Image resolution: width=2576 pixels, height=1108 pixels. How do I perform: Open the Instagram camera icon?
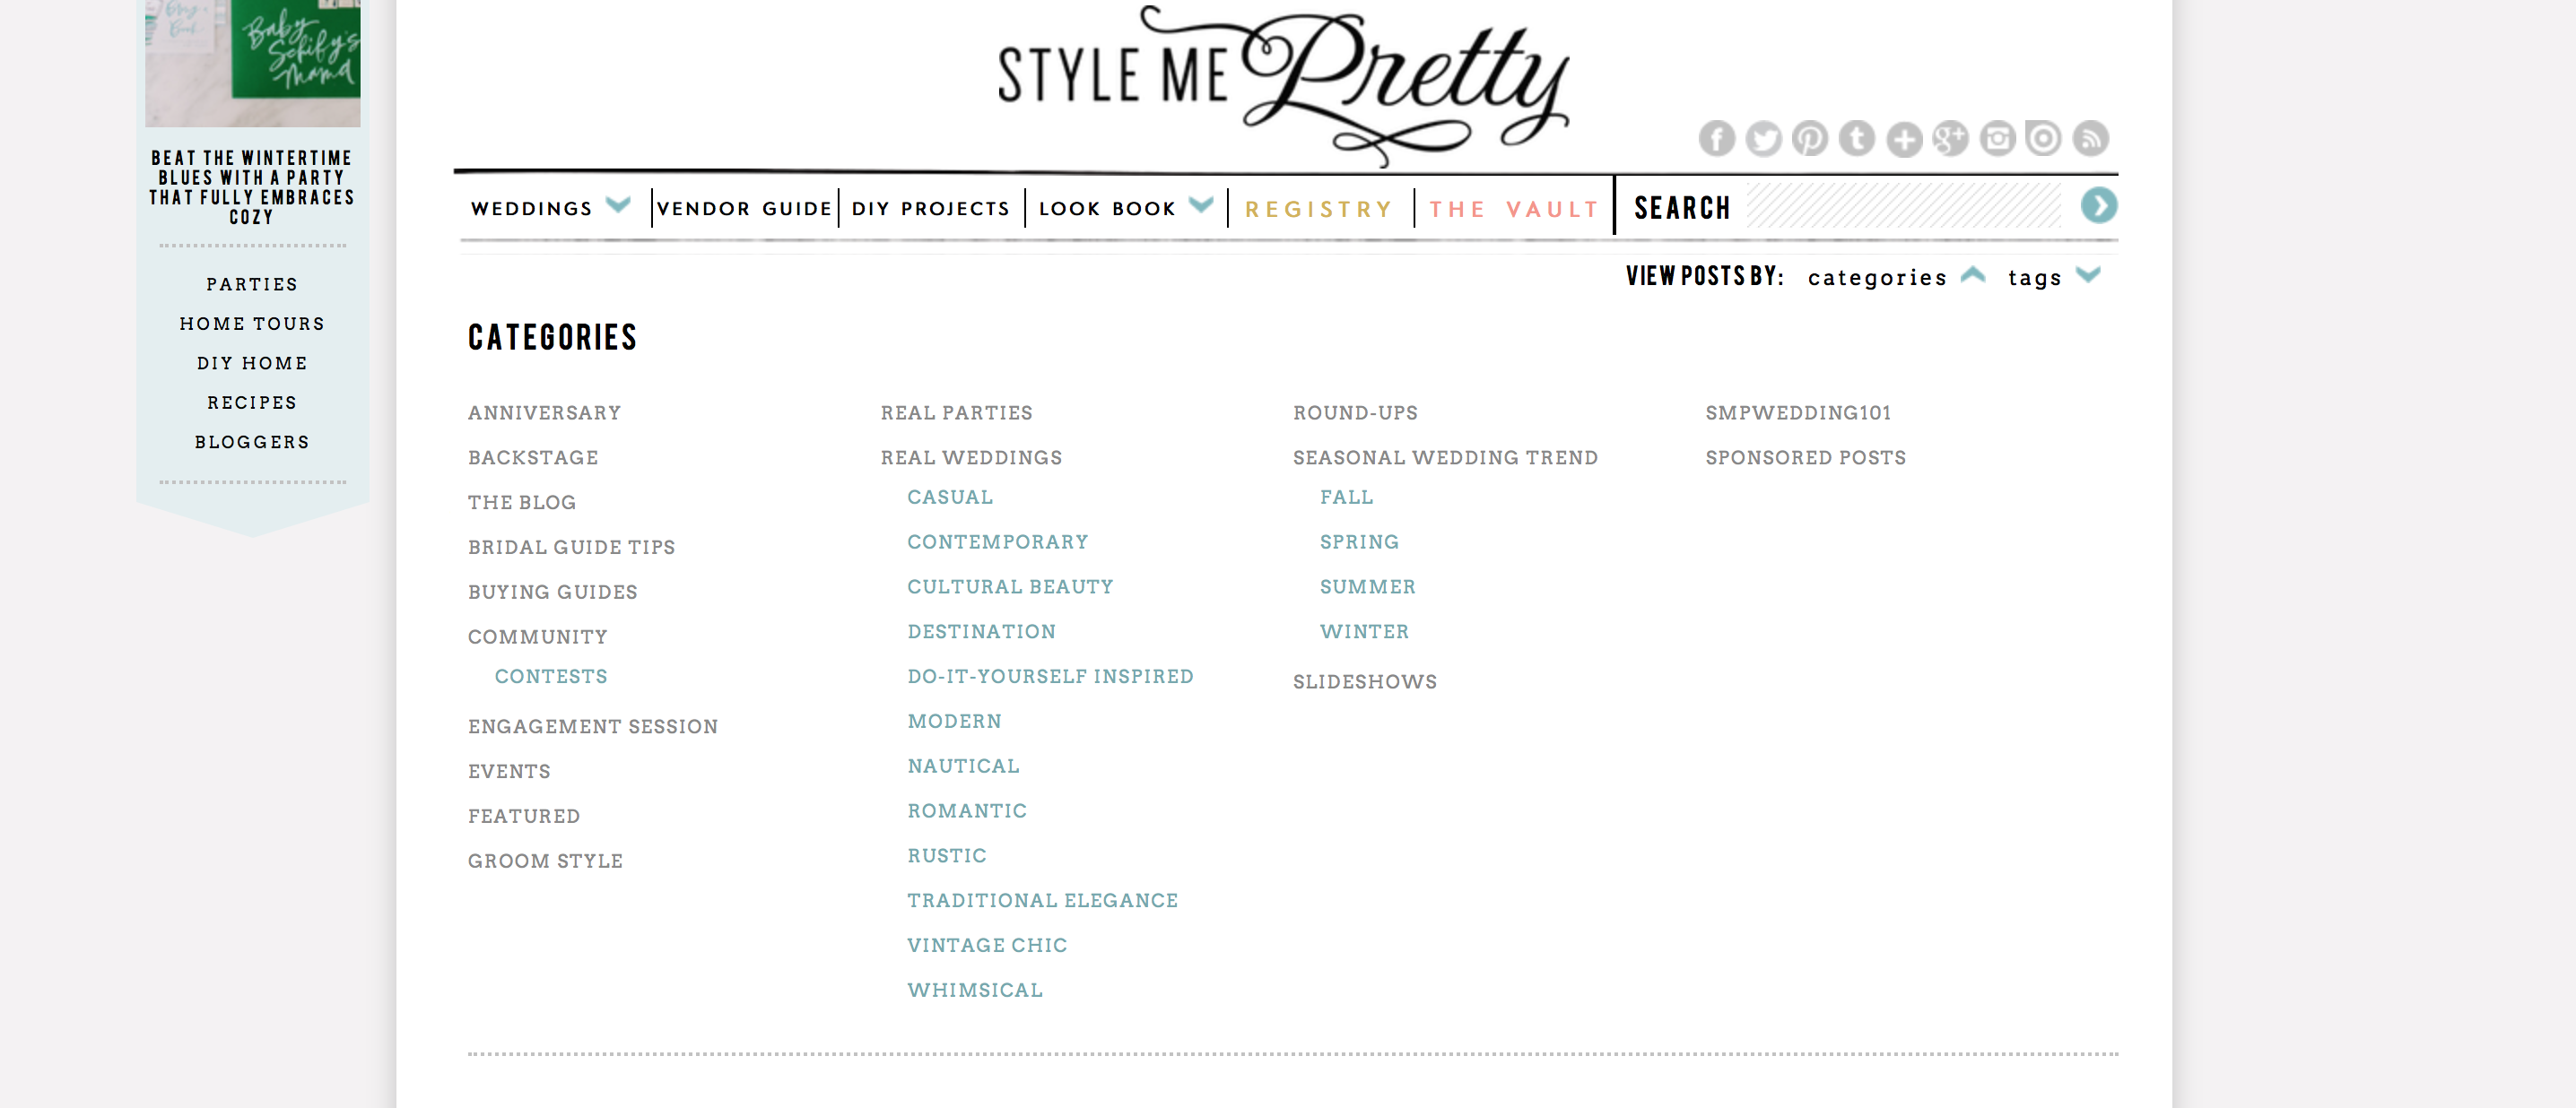[x=1997, y=138]
